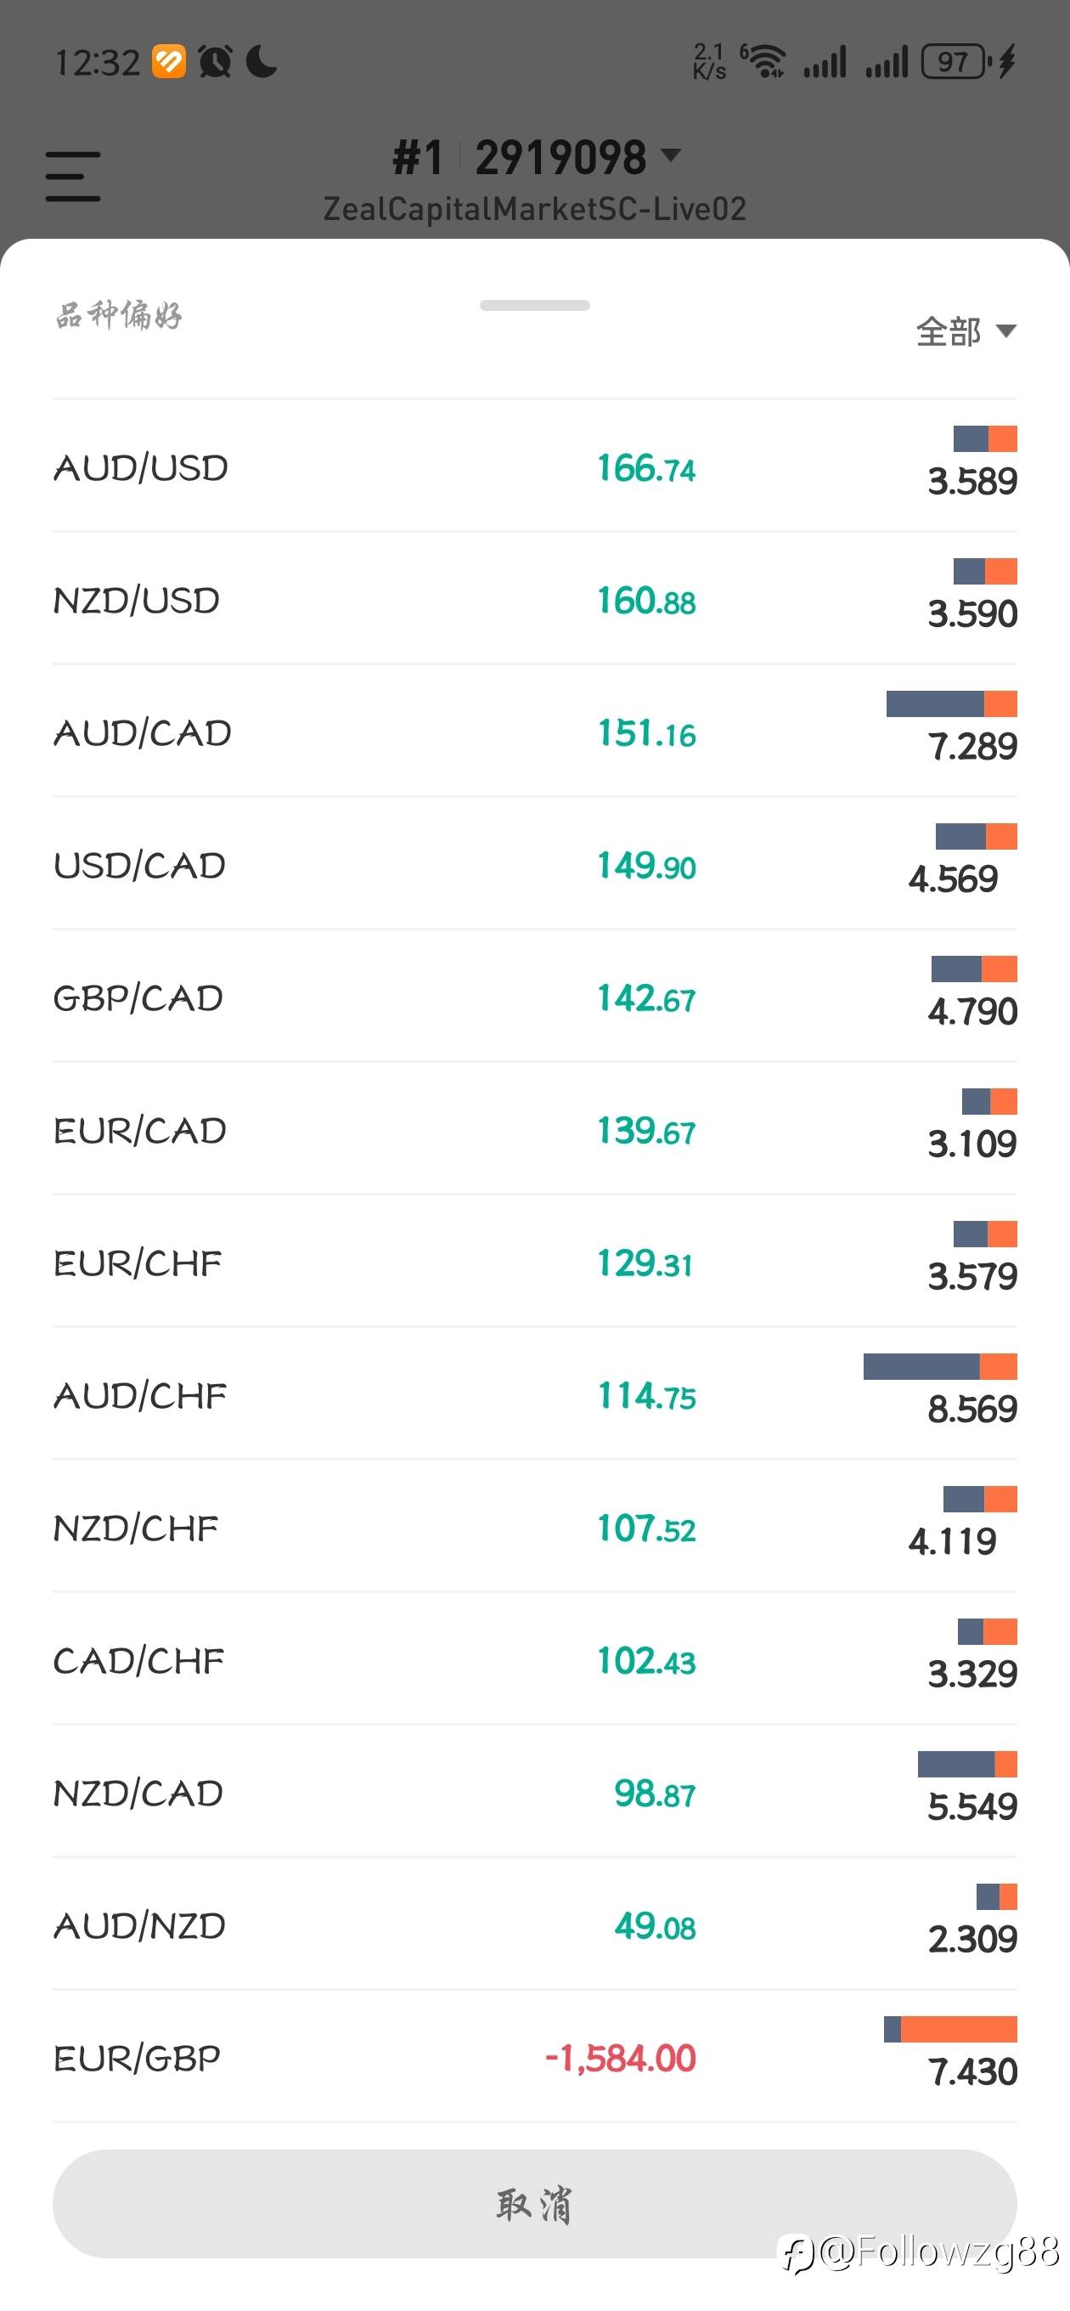Tap the alarm clock status icon
This screenshot has width=1070, height=2311.
tap(215, 62)
